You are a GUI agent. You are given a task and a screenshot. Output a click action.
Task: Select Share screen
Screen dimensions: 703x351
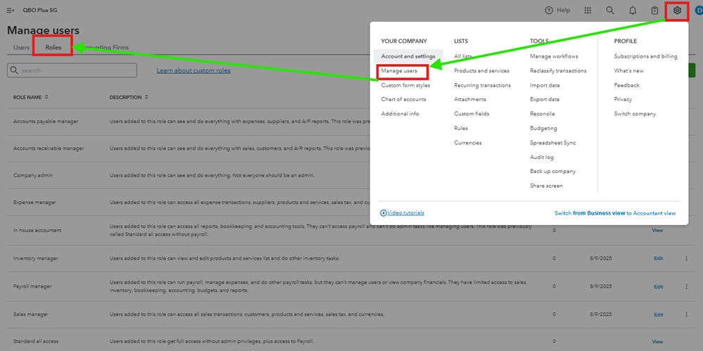[546, 186]
